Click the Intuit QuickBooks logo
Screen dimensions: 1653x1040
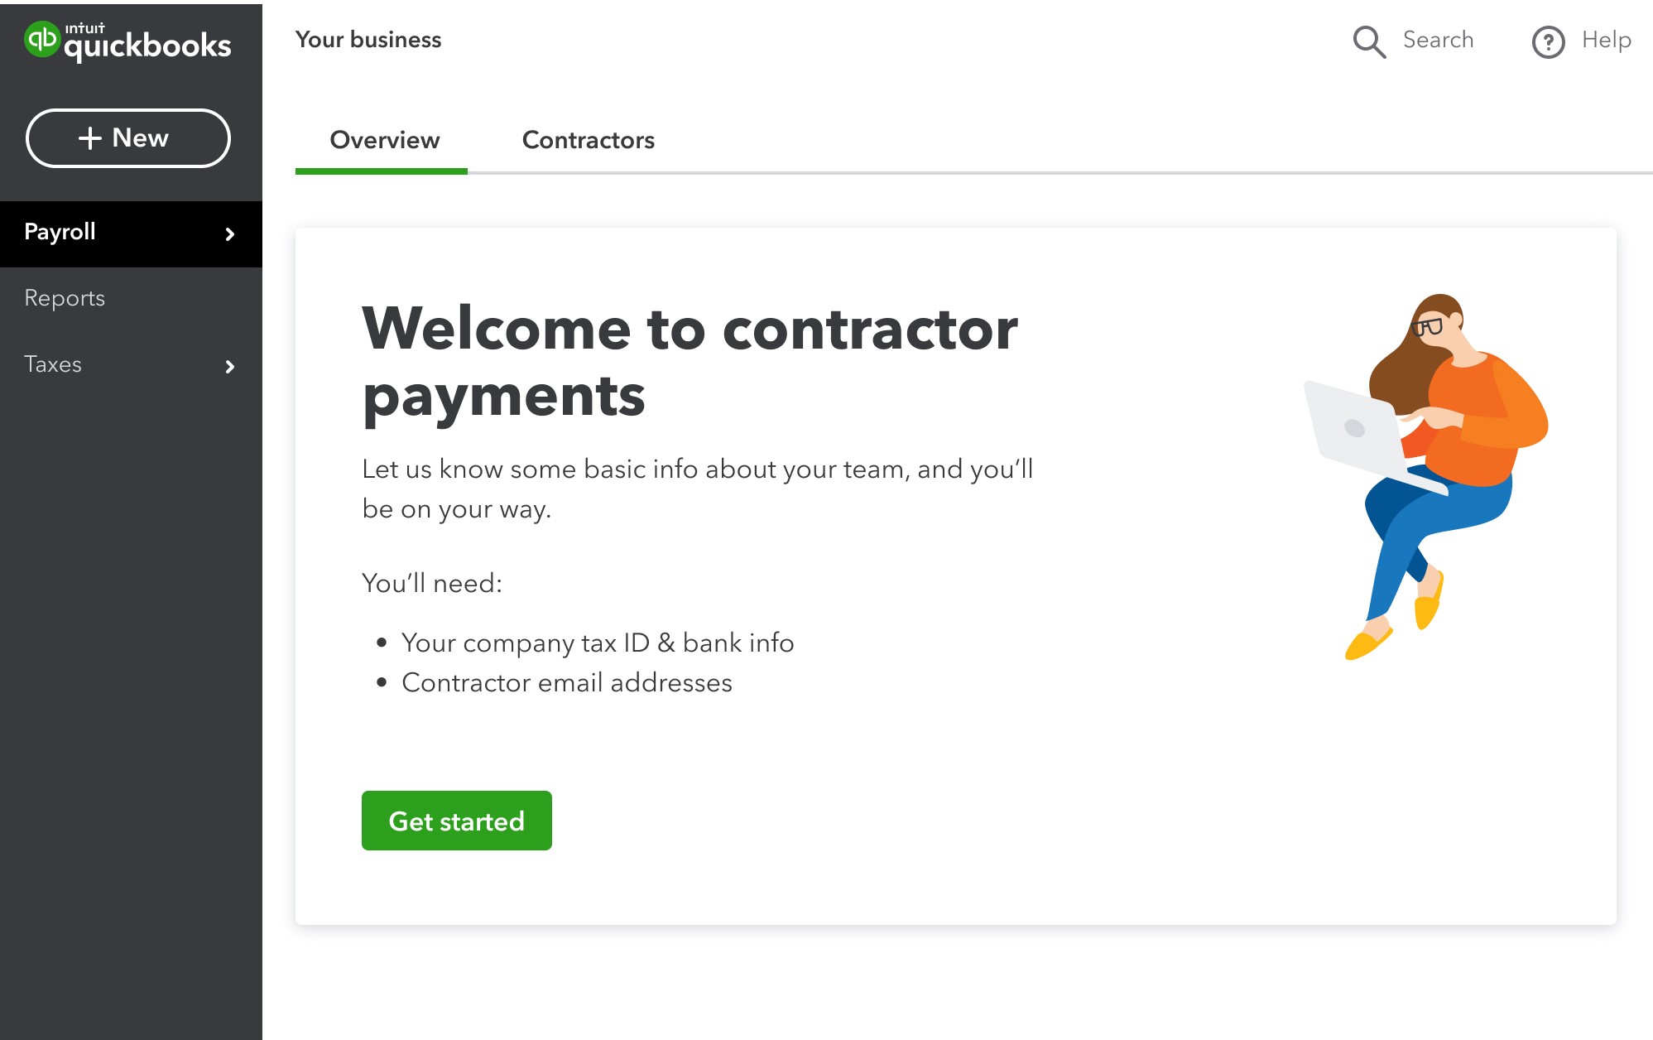coord(128,41)
